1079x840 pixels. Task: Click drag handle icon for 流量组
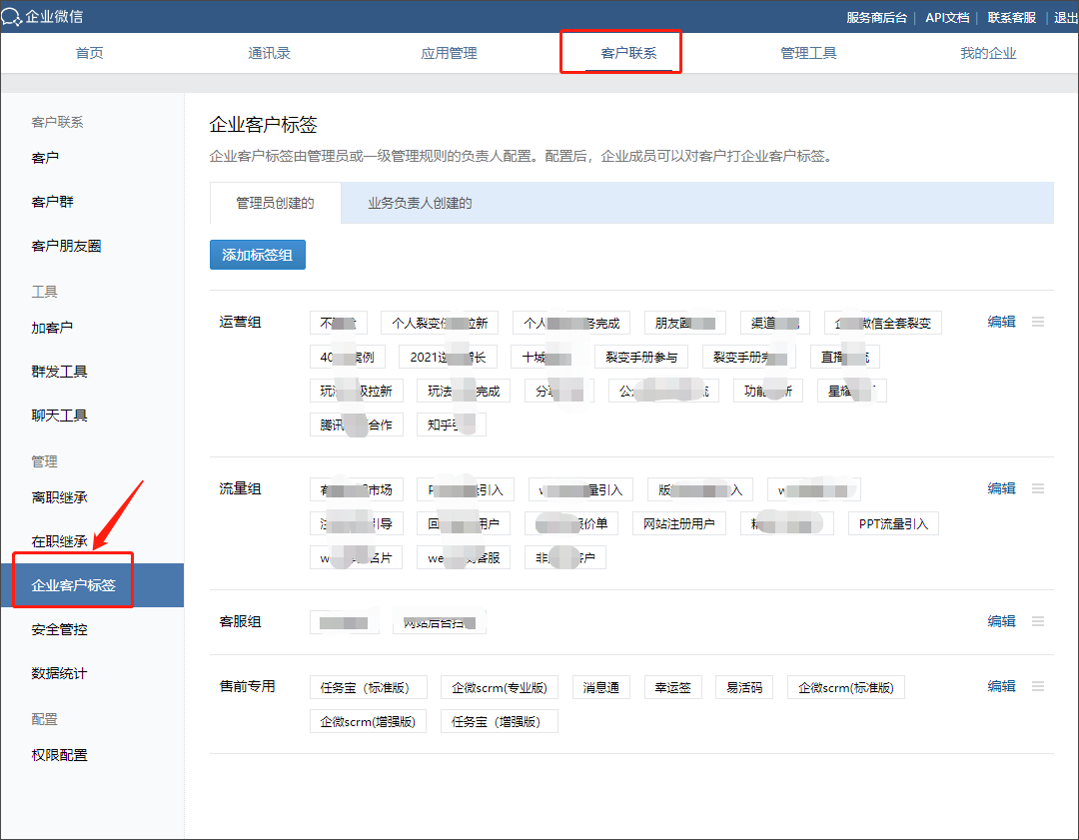1038,488
